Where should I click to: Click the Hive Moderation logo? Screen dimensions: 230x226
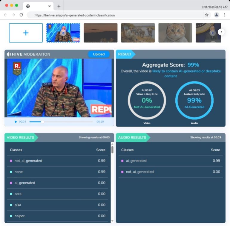tap(28, 54)
